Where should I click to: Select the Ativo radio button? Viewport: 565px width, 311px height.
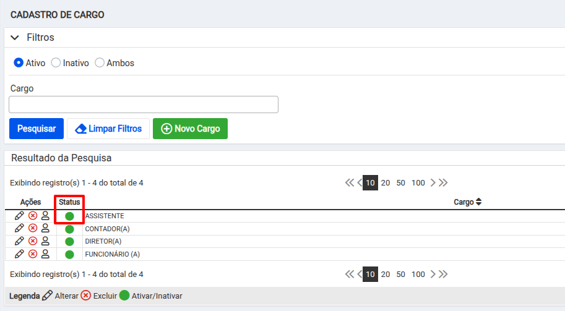pos(19,62)
